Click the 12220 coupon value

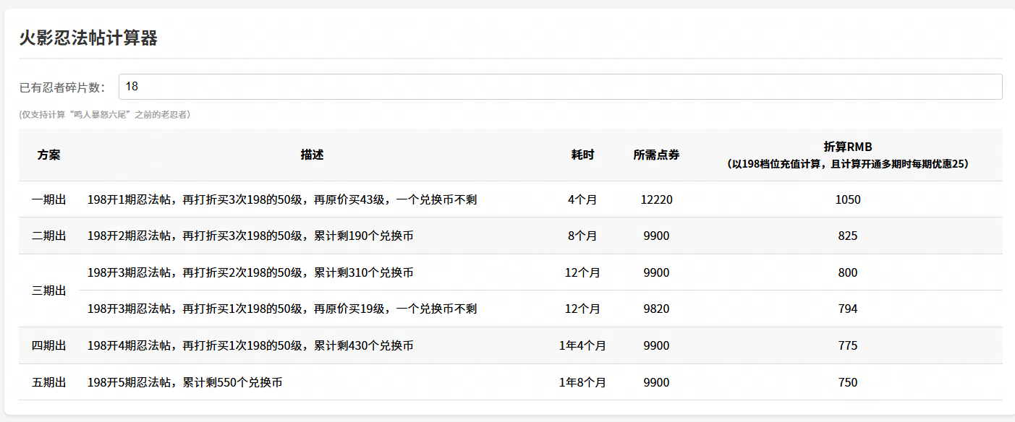click(x=656, y=199)
